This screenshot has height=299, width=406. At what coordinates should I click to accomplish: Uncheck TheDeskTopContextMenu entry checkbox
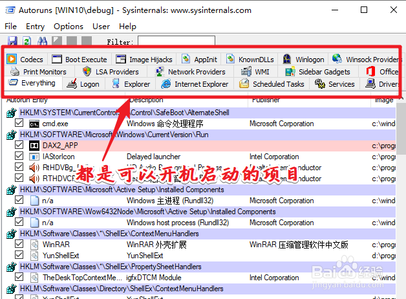click(x=19, y=277)
